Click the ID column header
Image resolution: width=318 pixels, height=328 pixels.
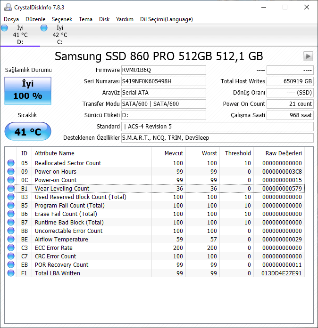pos(25,153)
